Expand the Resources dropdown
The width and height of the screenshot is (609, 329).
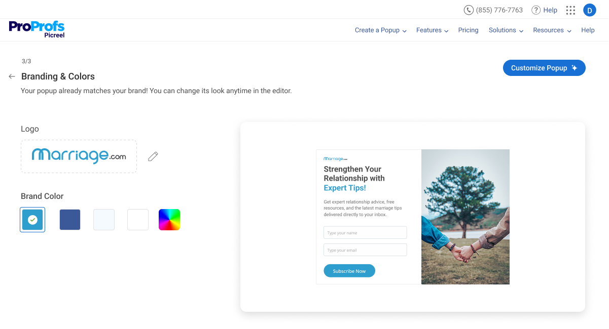(x=552, y=30)
